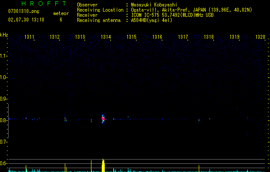The width and height of the screenshot is (270, 172).
Task: Click frequency axis label 0.8
Action: (3, 120)
